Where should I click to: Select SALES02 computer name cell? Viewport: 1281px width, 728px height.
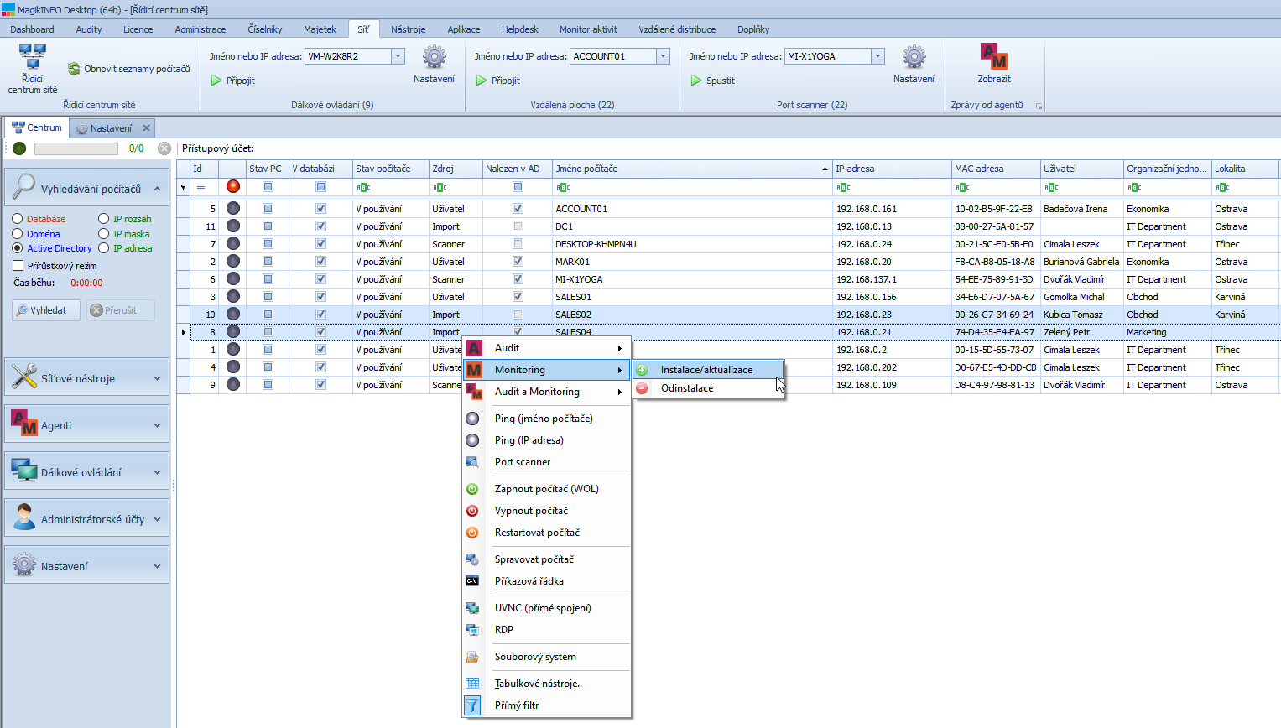[x=691, y=315]
